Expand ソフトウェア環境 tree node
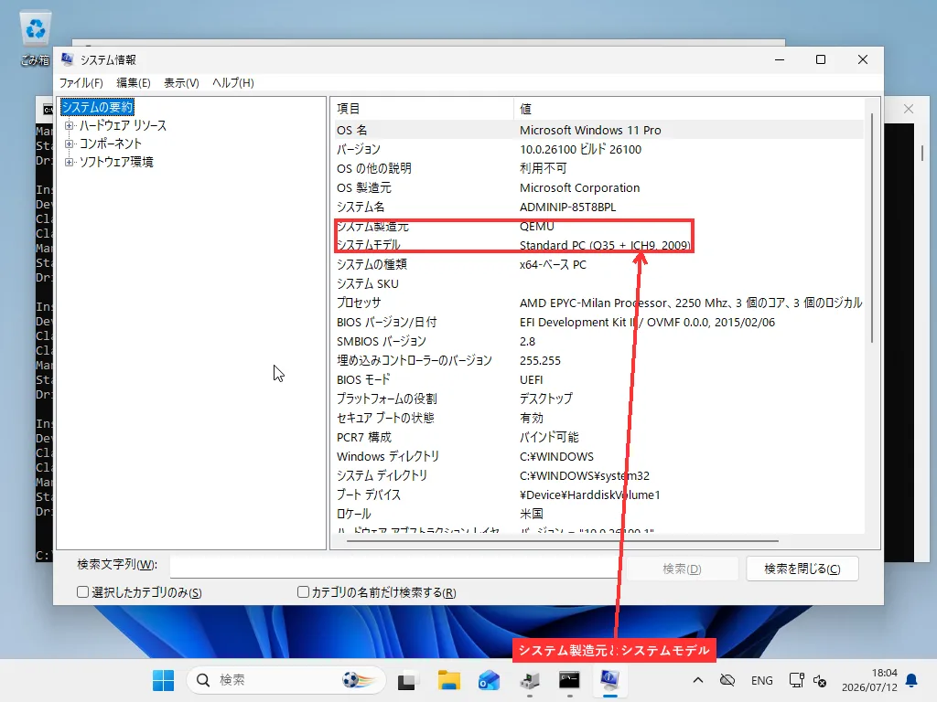Image resolution: width=937 pixels, height=702 pixels. (70, 162)
